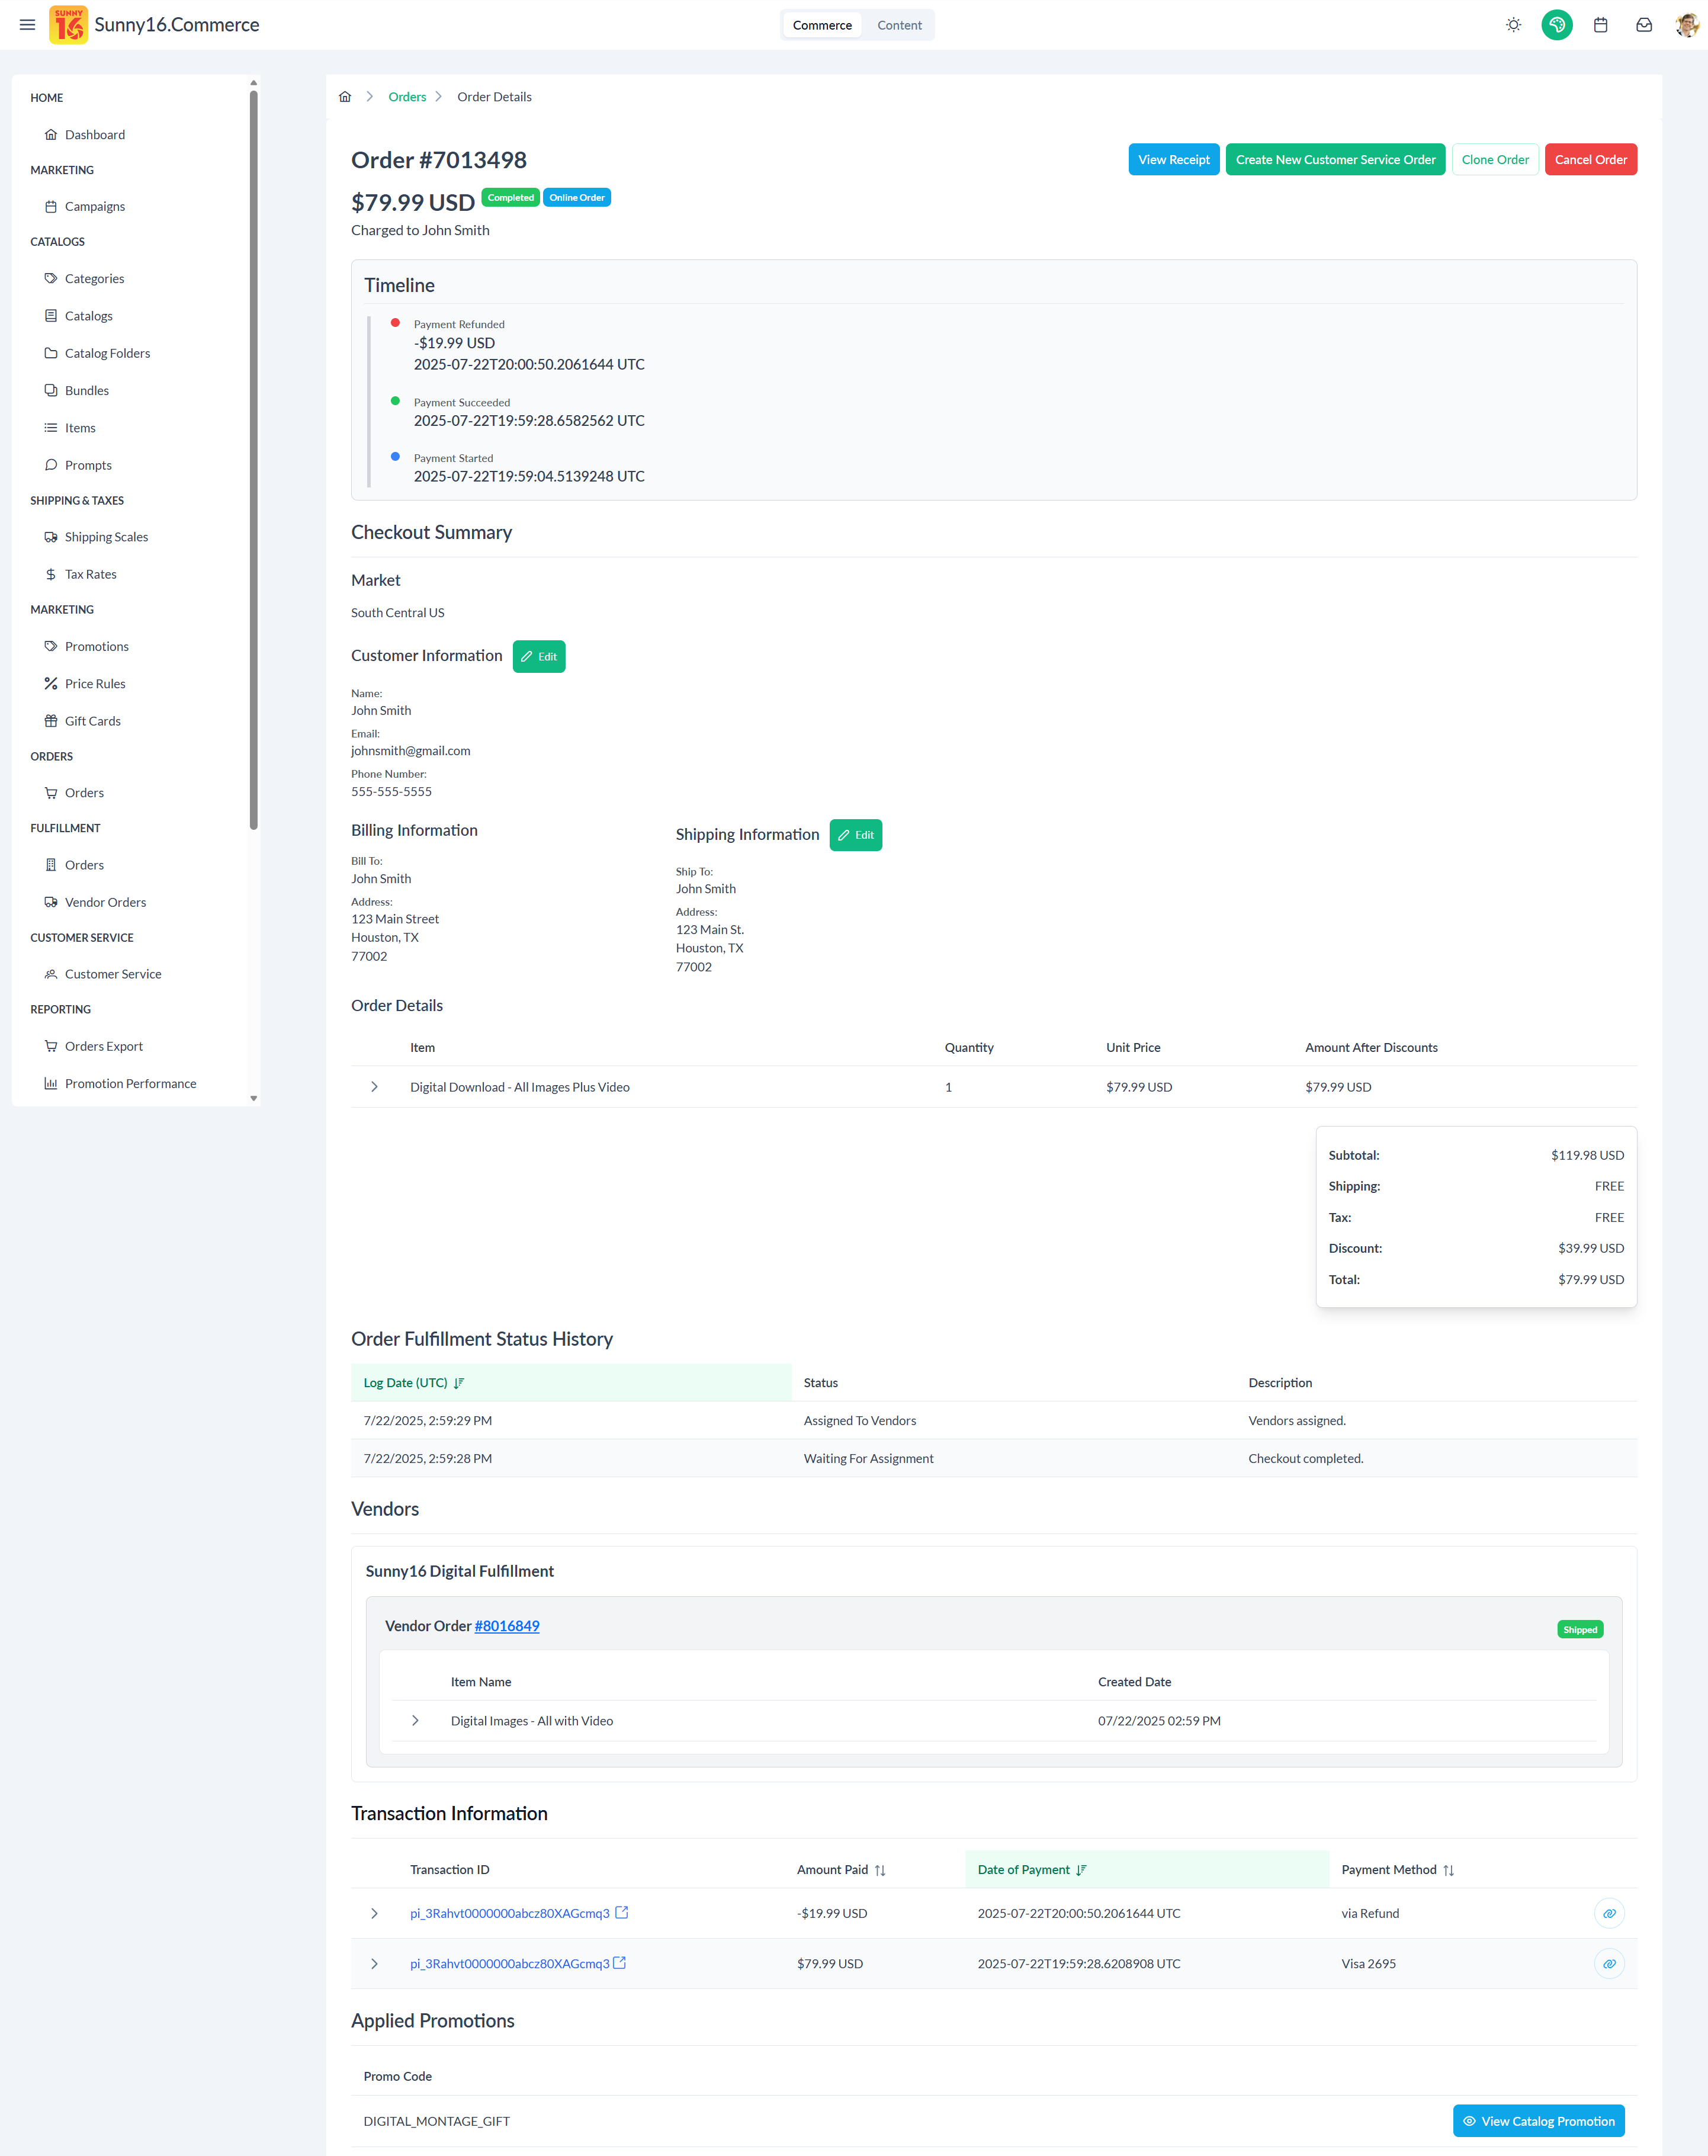Open the inbox icon in header
The width and height of the screenshot is (1708, 2156).
(x=1643, y=25)
